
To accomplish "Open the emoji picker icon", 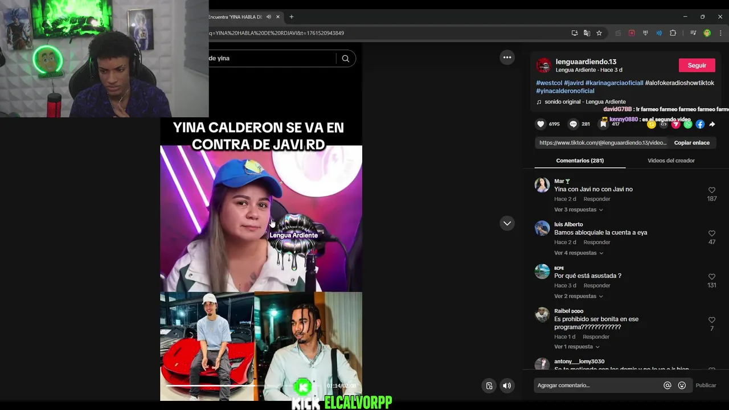I will coord(682,386).
